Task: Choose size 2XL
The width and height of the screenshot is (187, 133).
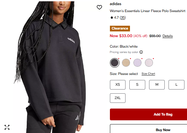Action: click(118, 98)
